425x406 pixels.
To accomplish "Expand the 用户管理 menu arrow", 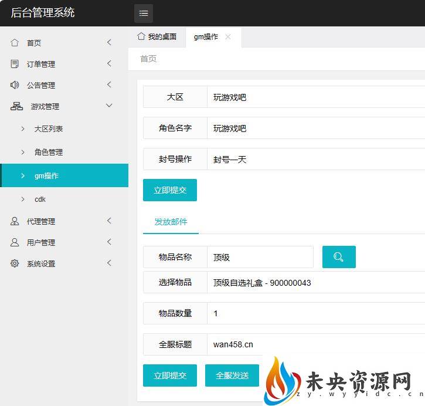I will [x=109, y=242].
